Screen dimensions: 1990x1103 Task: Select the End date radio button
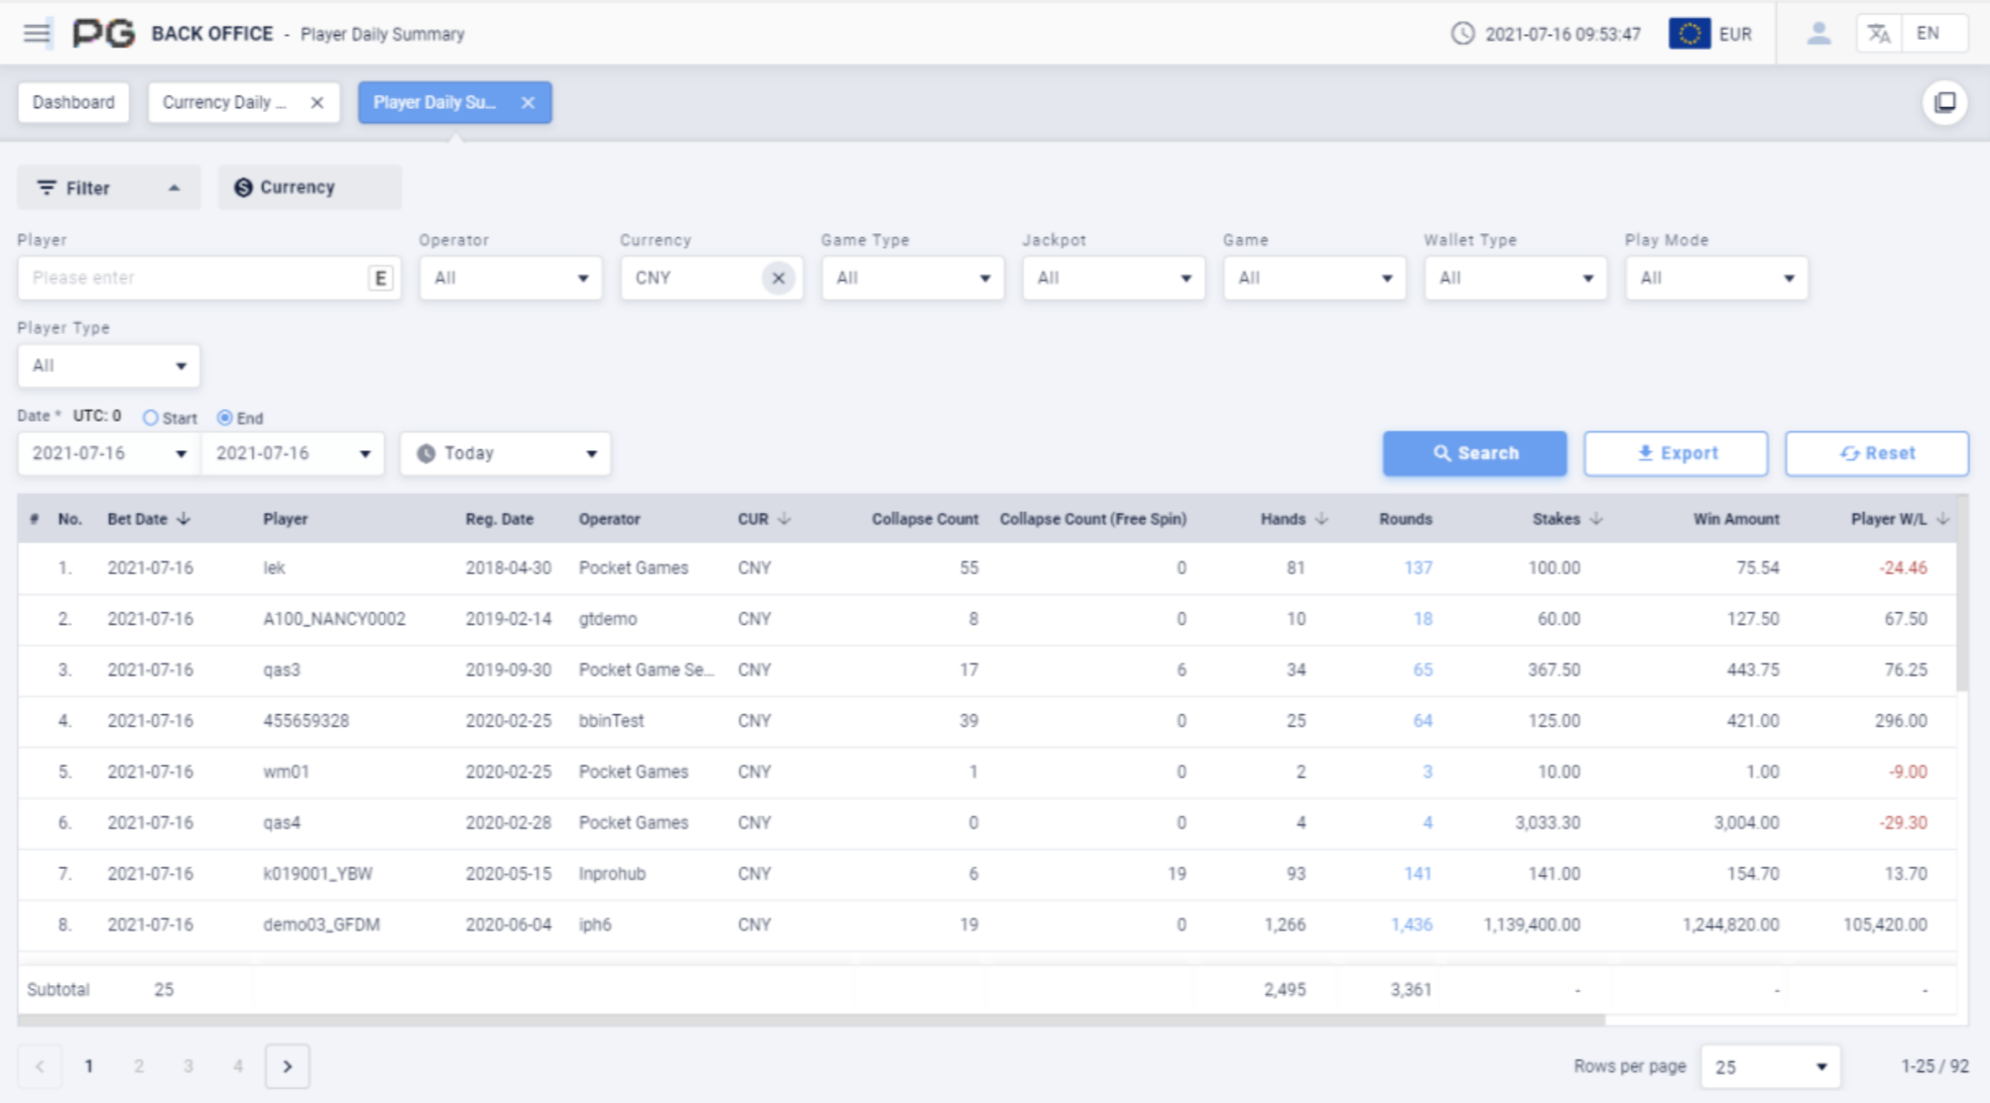pos(225,418)
